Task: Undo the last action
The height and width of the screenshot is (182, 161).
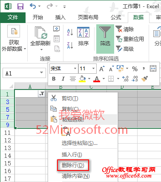Action: (33, 6)
